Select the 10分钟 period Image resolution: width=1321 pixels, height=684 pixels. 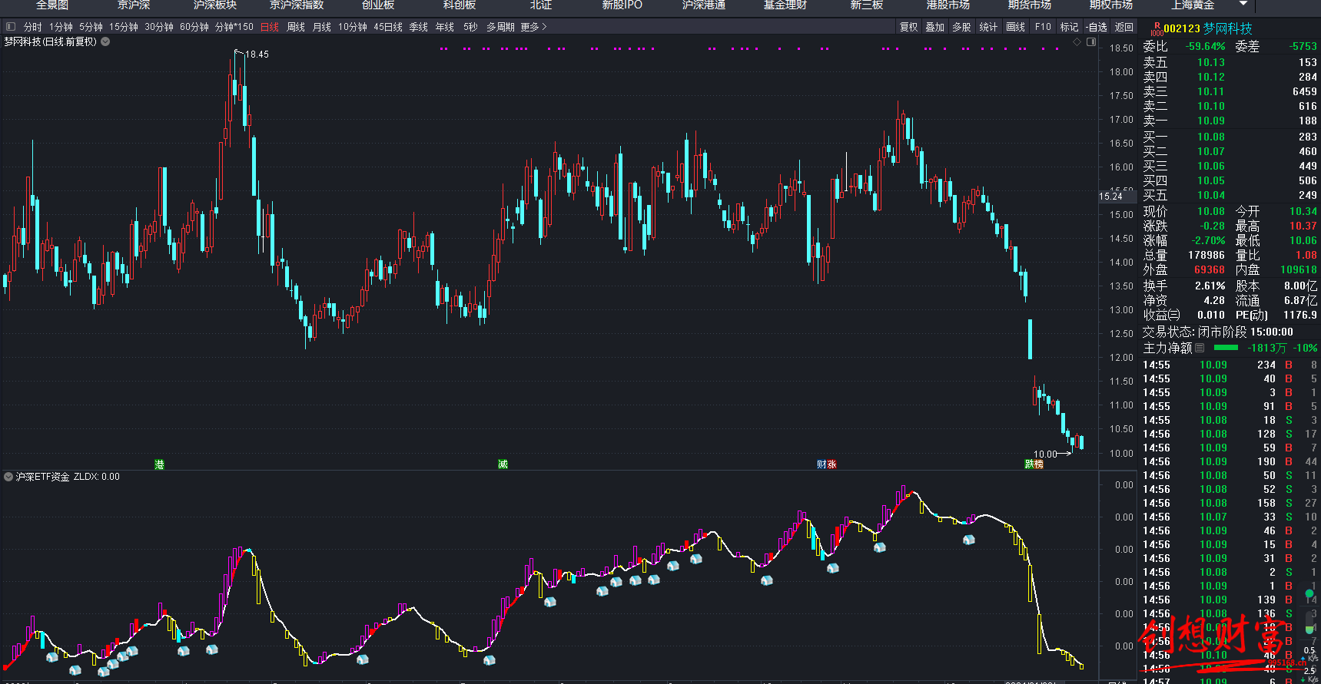tap(353, 27)
